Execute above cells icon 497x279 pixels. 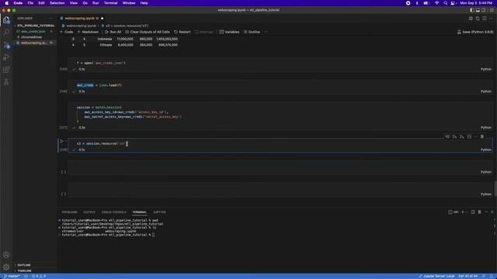(454, 136)
